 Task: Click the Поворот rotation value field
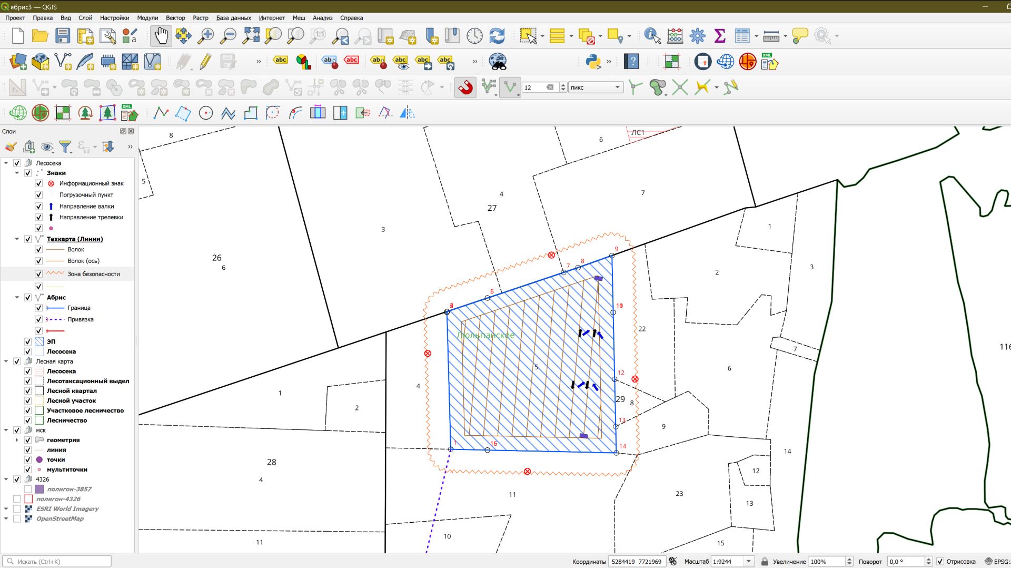(906, 562)
